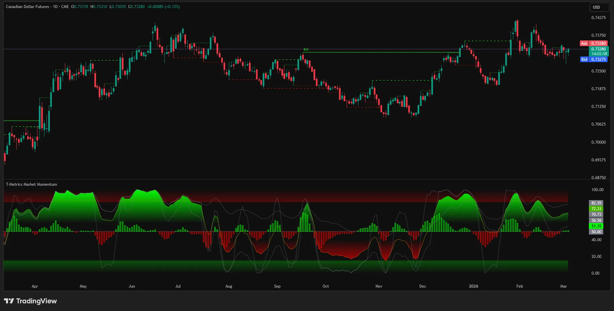This screenshot has height=311, width=614.
Task: Open the USD currency selector
Action: click(x=599, y=7)
